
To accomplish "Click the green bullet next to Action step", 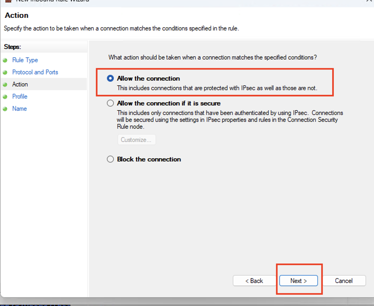I will [x=5, y=85].
